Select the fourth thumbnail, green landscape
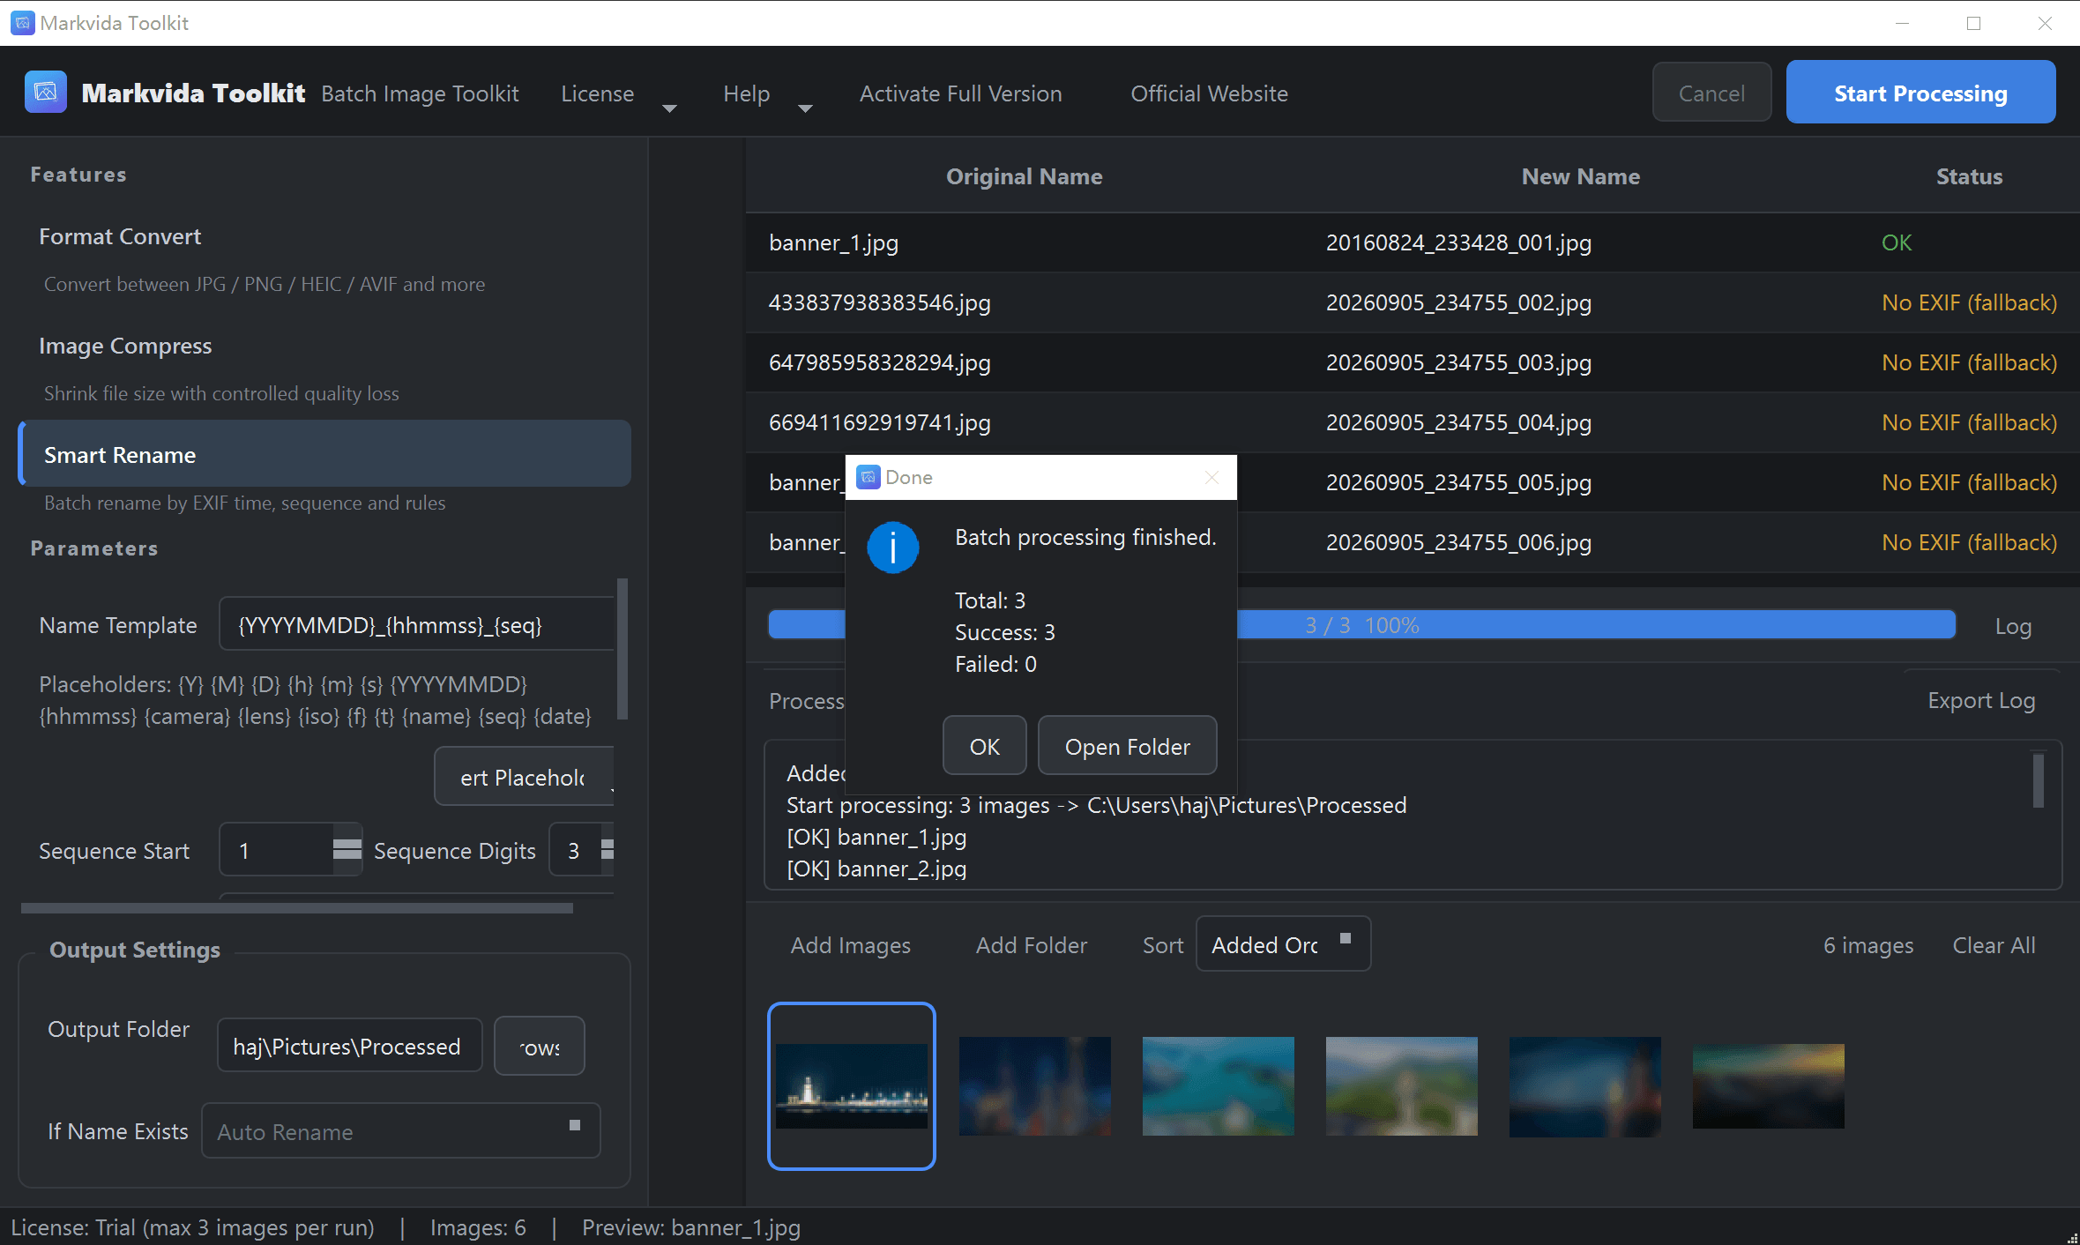The height and width of the screenshot is (1245, 2080). click(x=1402, y=1085)
